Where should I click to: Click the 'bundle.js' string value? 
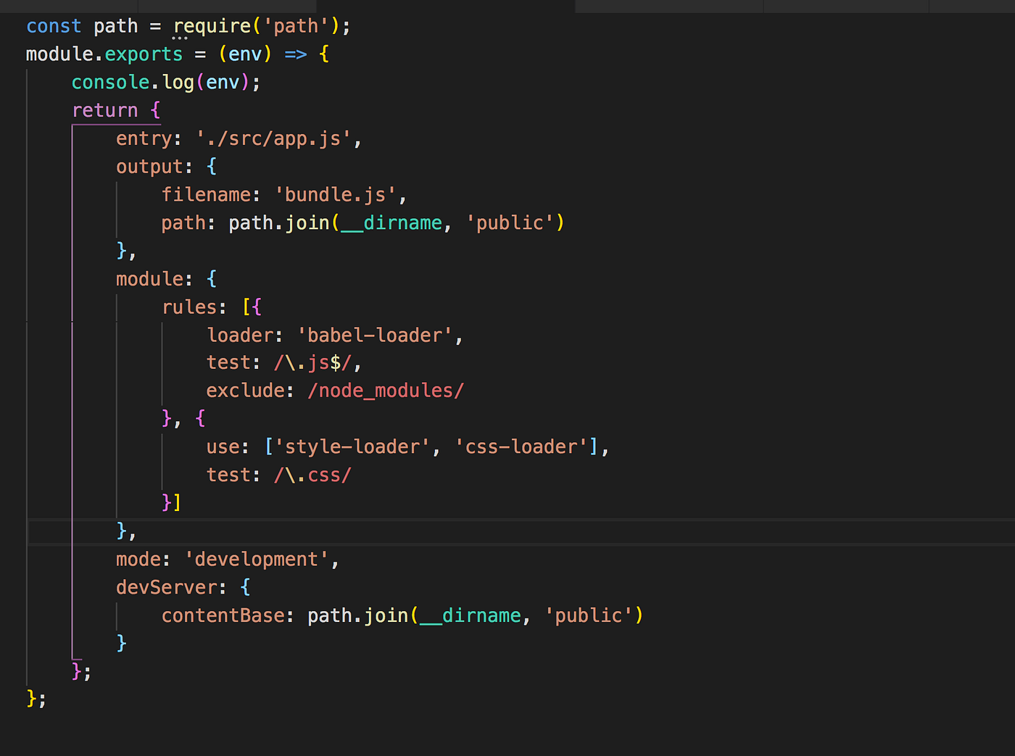(x=335, y=194)
